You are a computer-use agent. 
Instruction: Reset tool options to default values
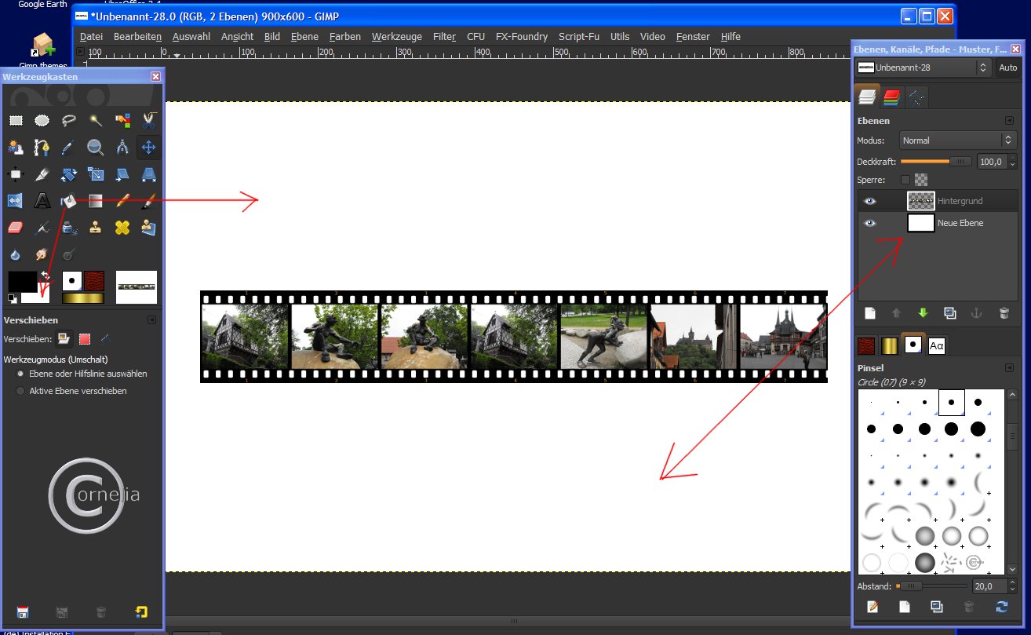[x=141, y=611]
